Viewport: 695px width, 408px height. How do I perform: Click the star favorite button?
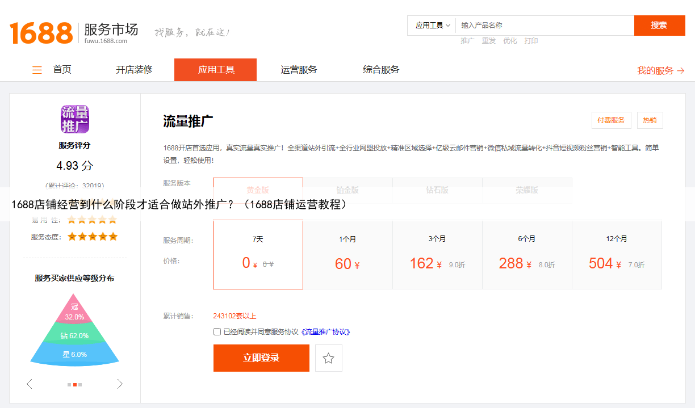pyautogui.click(x=328, y=358)
